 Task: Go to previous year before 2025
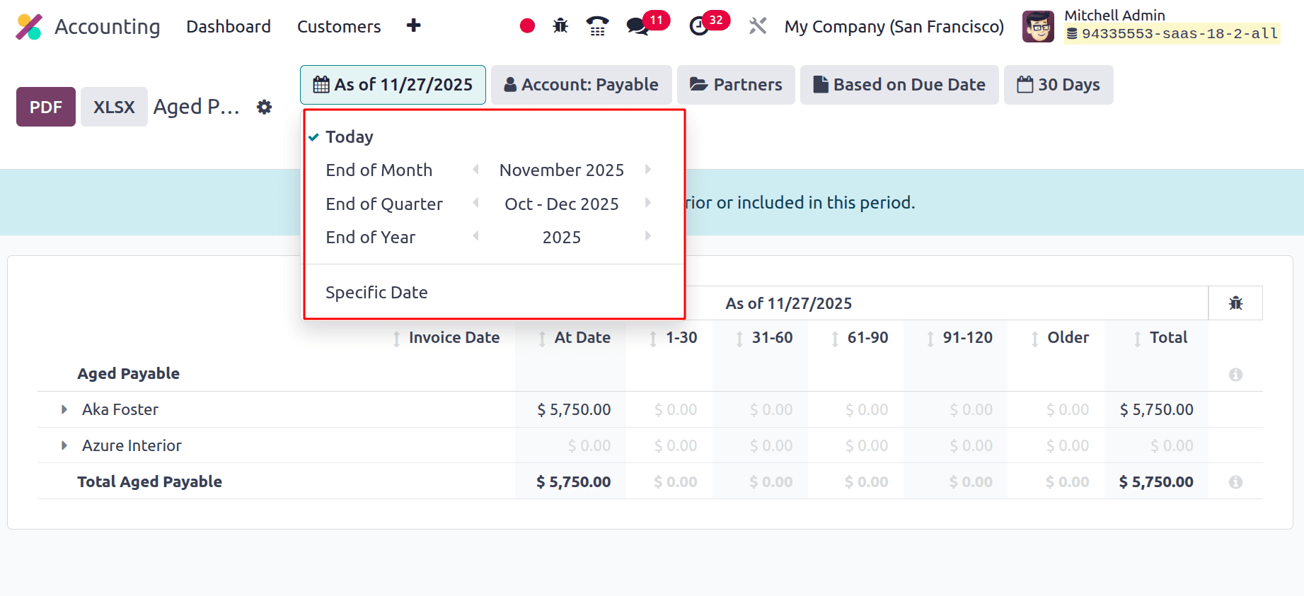[x=476, y=236]
